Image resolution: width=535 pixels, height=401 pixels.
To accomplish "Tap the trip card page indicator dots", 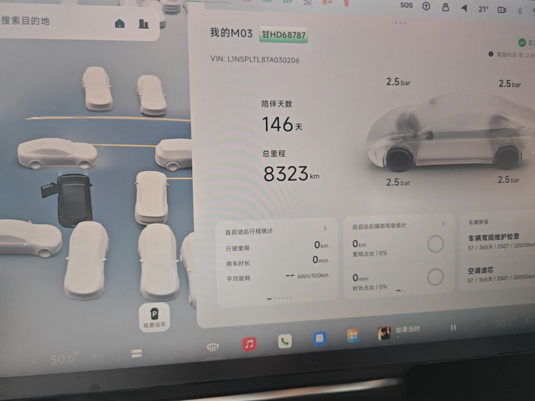I will coord(279,298).
